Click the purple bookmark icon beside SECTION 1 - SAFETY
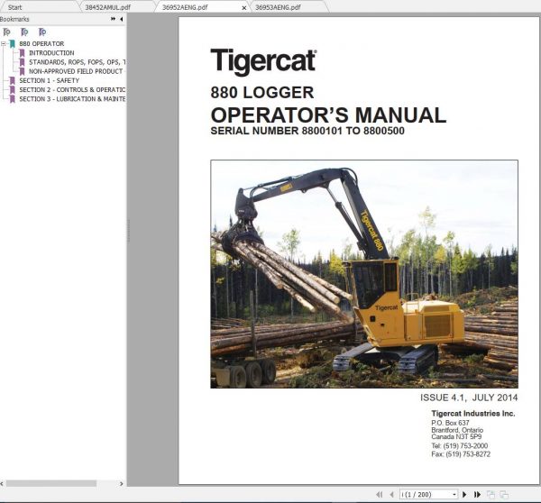The height and width of the screenshot is (503, 541). (x=13, y=80)
